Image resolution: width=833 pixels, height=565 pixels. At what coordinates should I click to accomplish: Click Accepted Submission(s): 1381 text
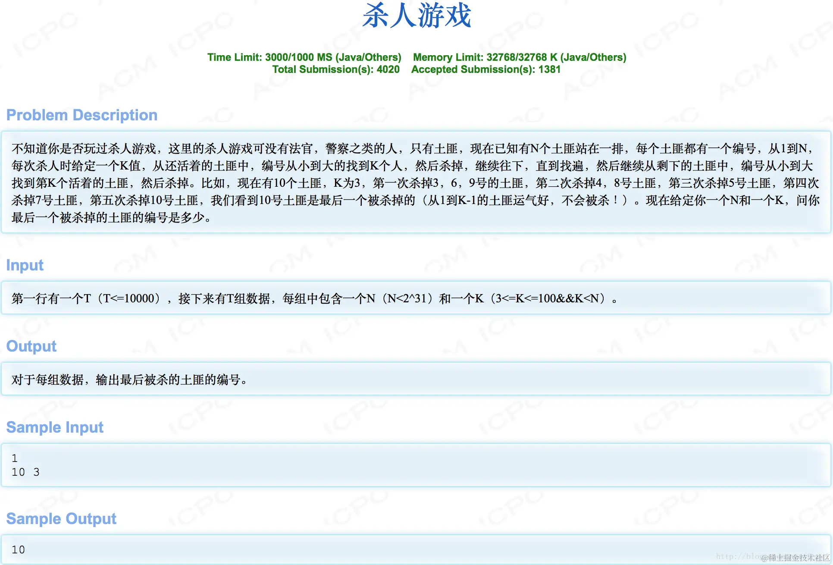(x=485, y=69)
